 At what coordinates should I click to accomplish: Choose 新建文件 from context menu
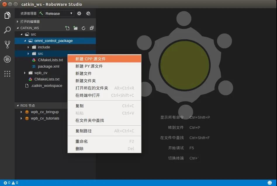[104, 73]
